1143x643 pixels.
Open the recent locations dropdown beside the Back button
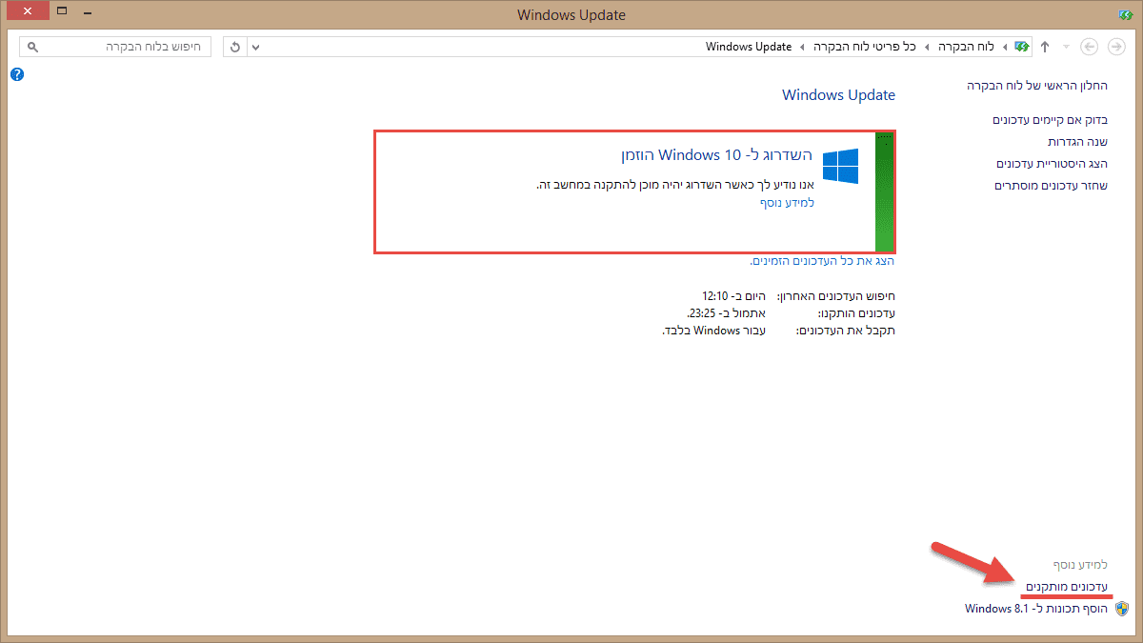tap(1066, 47)
